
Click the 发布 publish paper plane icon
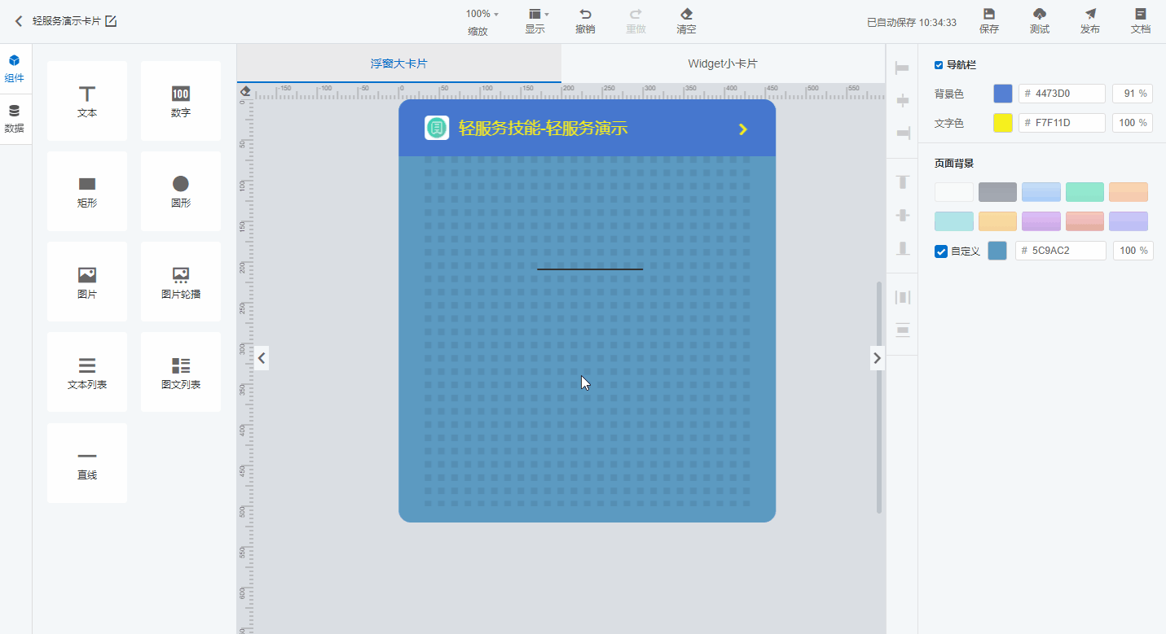(x=1090, y=14)
